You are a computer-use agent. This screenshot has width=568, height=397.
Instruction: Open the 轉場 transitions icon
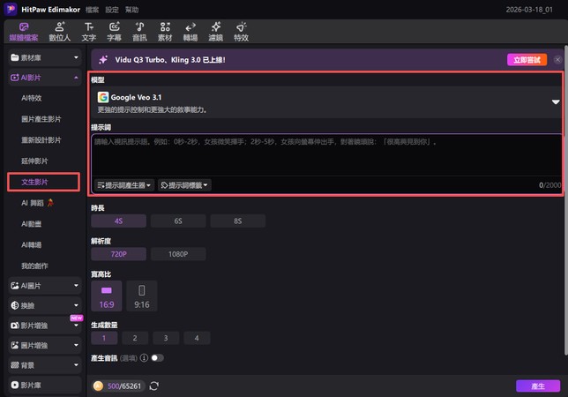click(191, 27)
